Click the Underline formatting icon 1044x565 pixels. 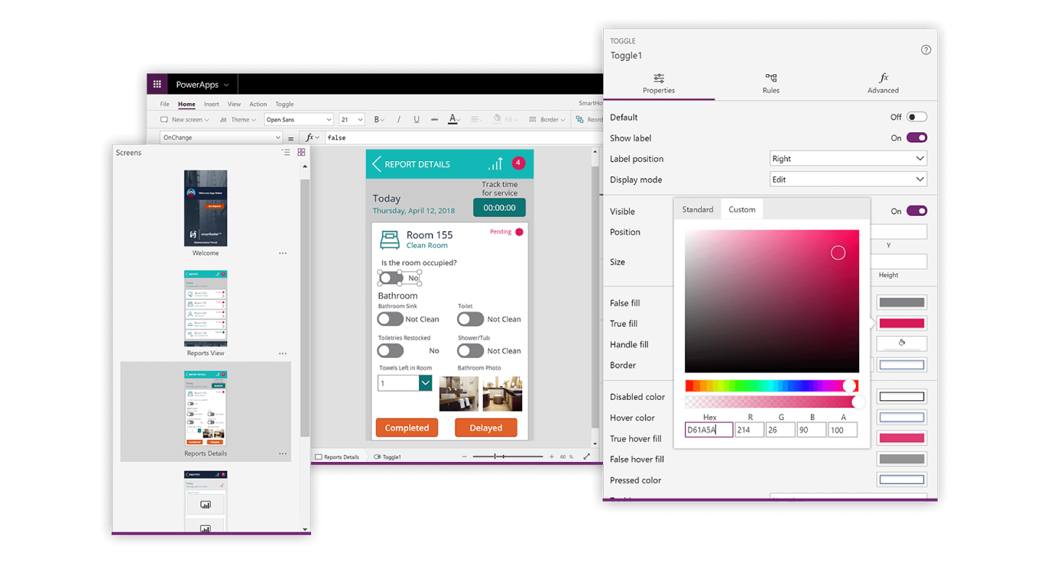point(417,120)
